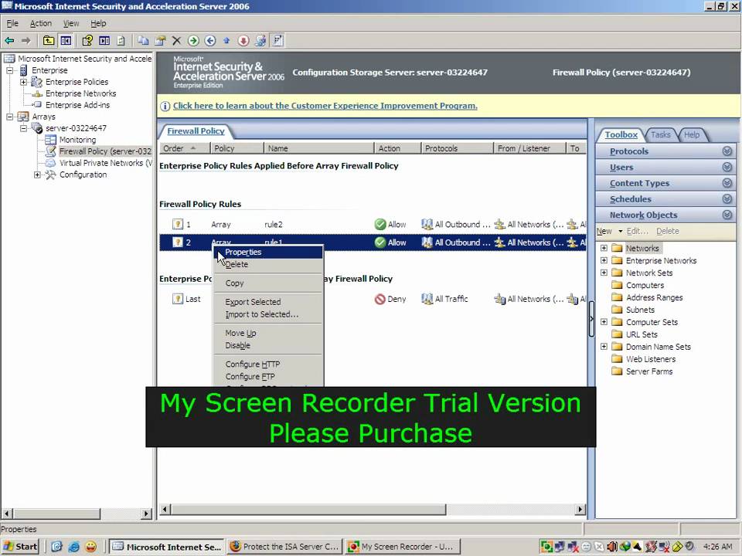Click the Up One Level folder icon

[48, 41]
